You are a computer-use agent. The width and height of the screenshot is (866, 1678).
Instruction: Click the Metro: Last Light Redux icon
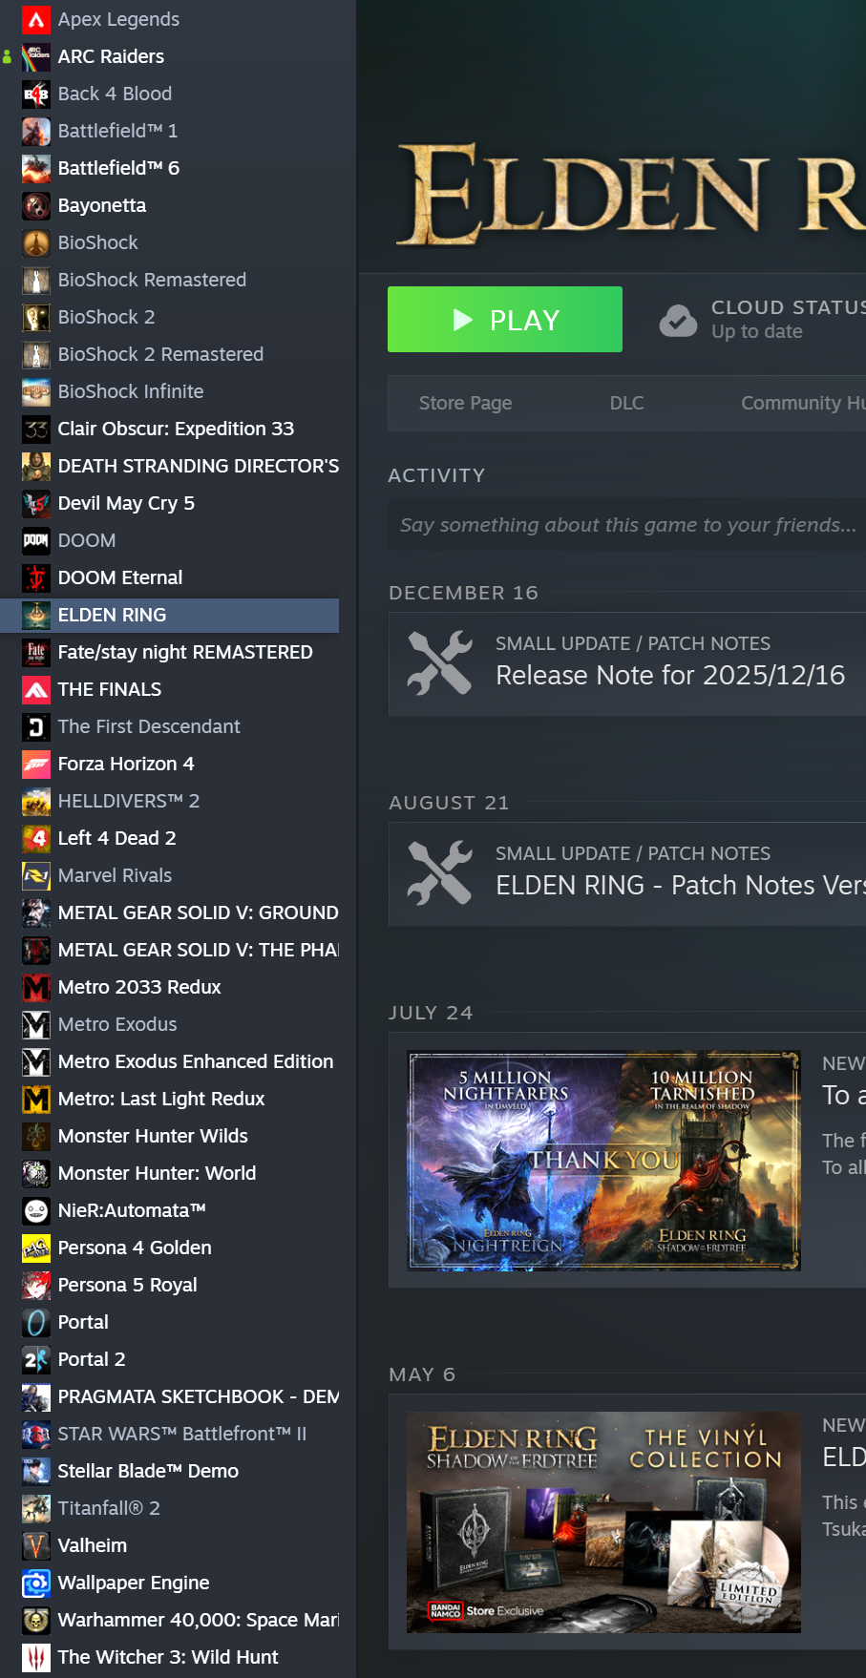point(36,1099)
